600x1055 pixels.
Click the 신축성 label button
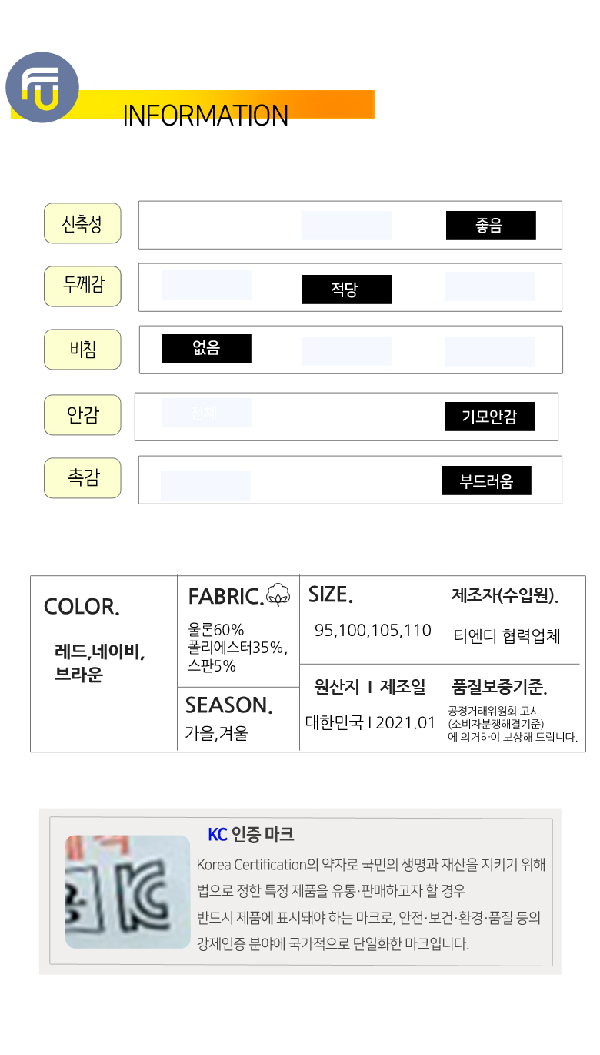[x=82, y=223]
